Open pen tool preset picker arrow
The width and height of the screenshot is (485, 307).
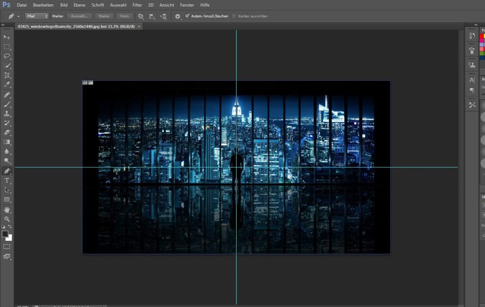(x=18, y=16)
